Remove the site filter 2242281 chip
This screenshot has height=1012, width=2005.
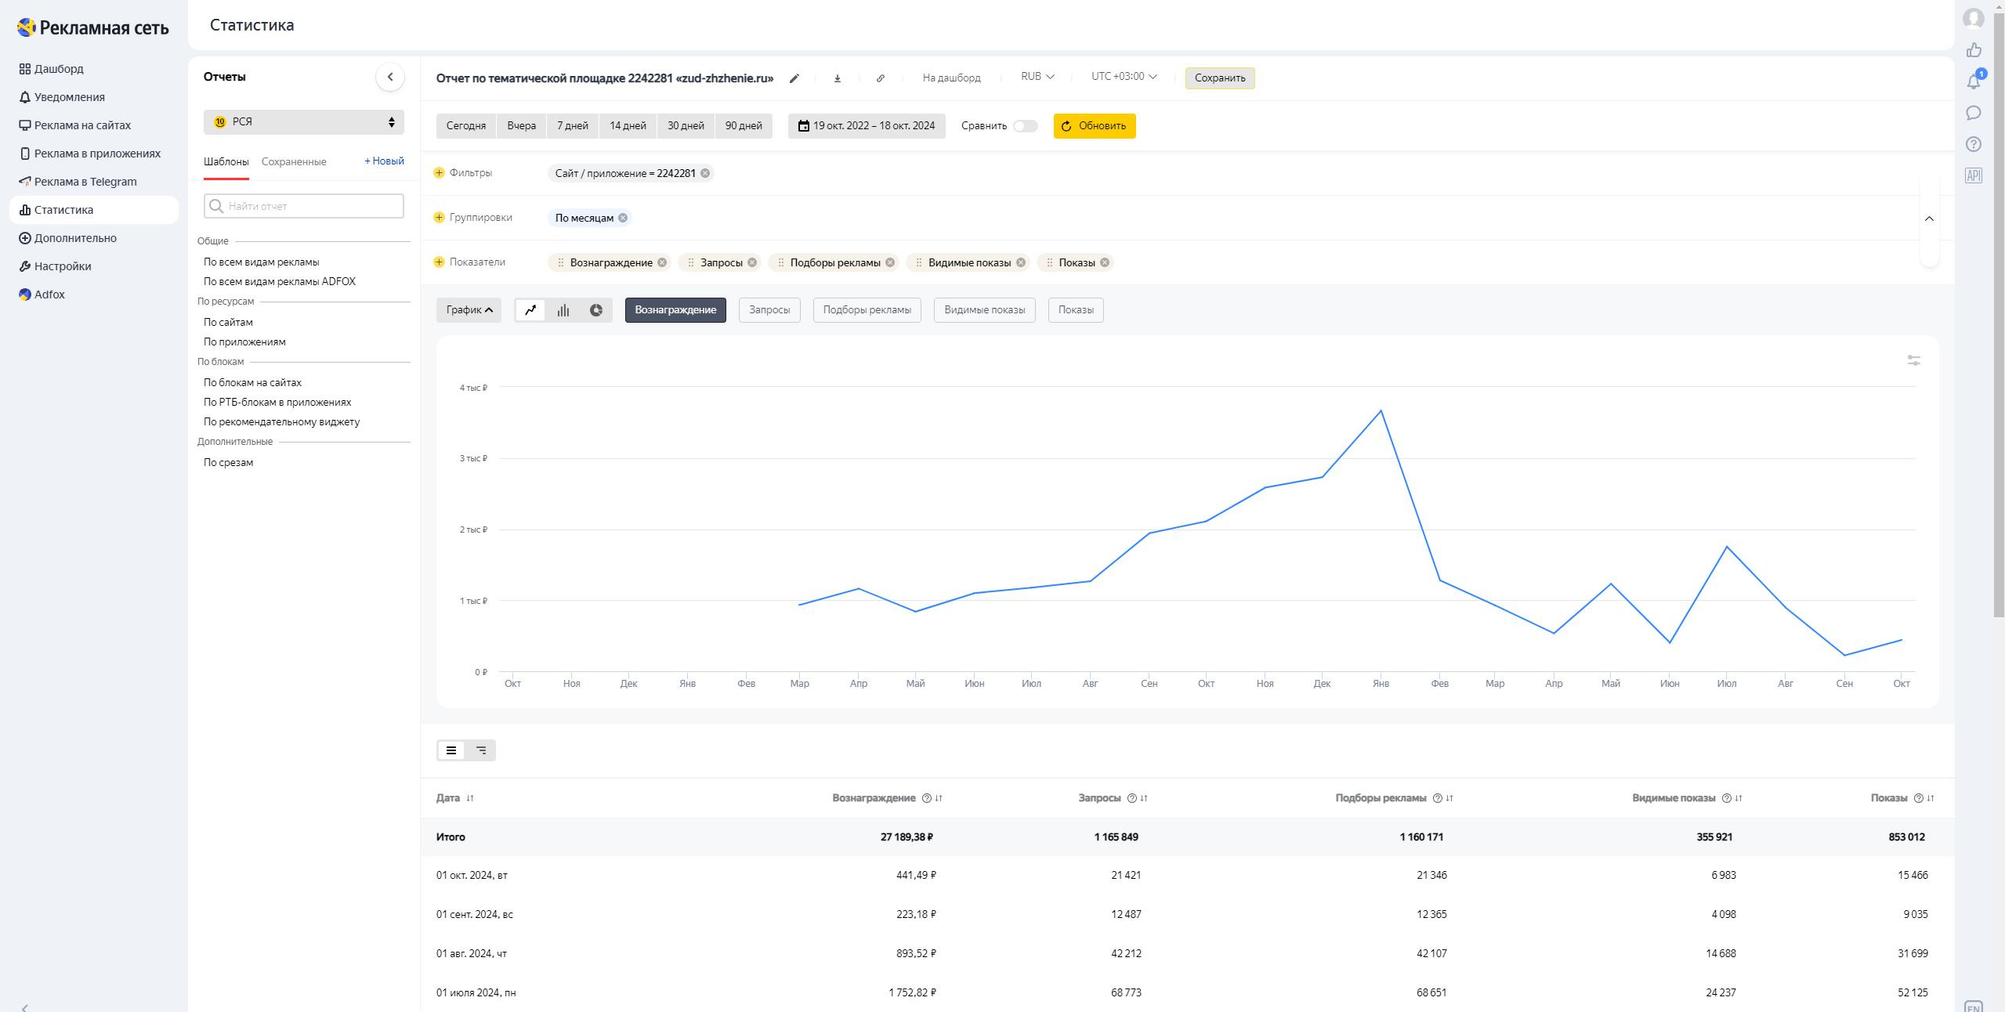point(705,173)
